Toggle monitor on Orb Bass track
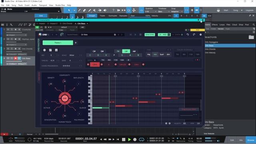The height and width of the screenshot is (144, 256). [19, 58]
